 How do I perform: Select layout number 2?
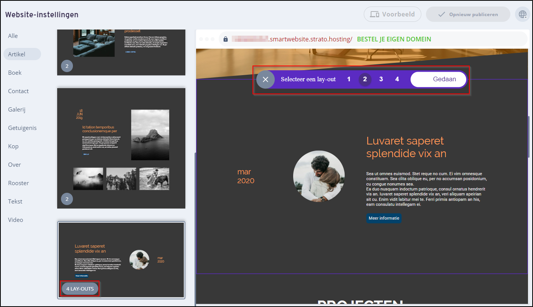(x=365, y=79)
